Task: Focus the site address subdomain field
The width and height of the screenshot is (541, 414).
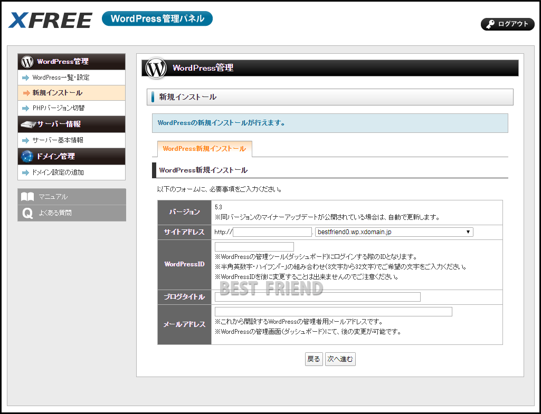Action: [272, 232]
